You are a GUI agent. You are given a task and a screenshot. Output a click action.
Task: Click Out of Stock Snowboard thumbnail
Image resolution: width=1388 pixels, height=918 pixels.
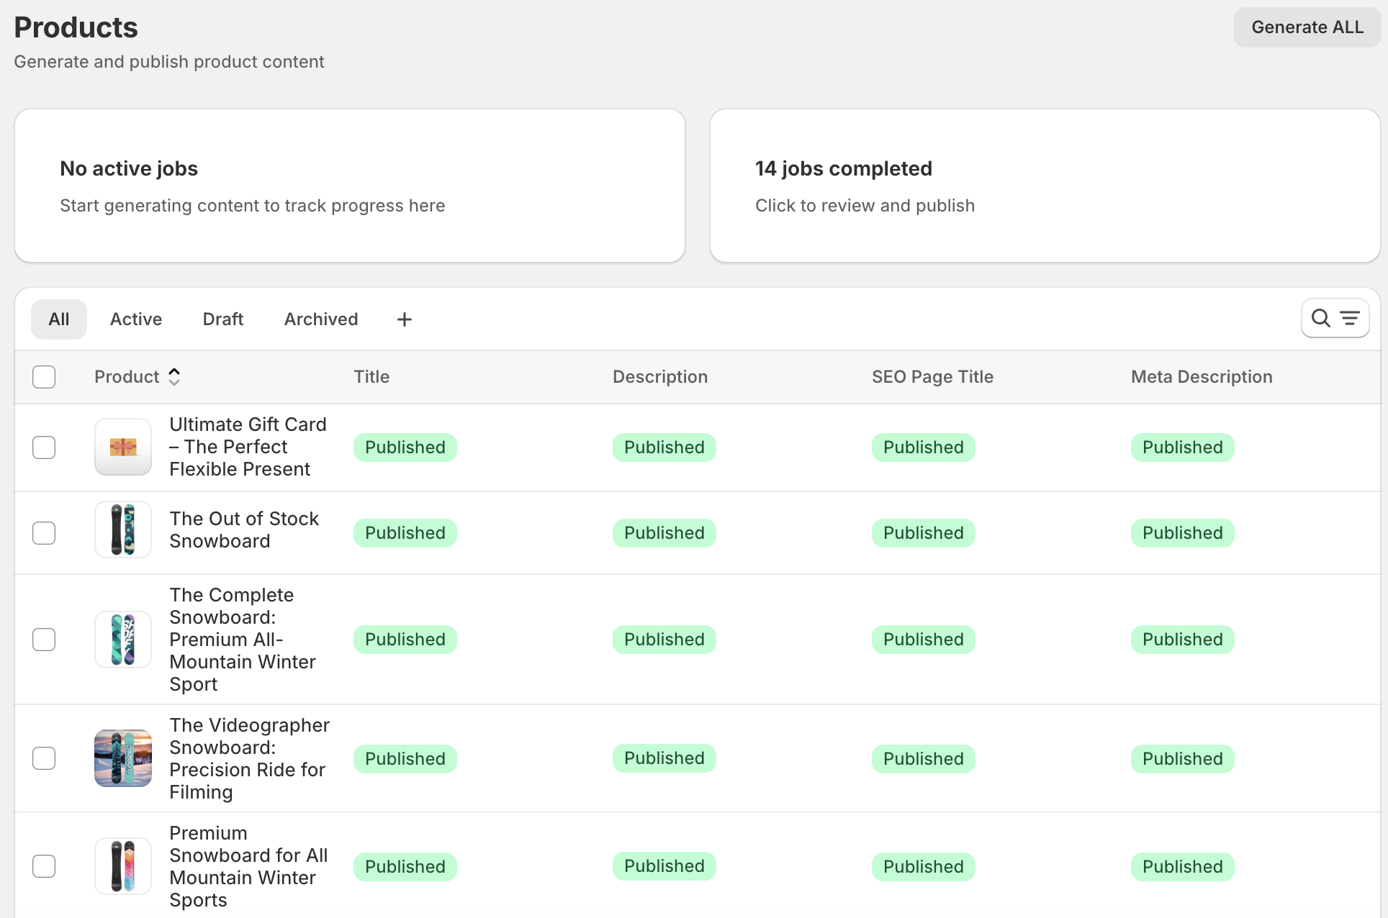(123, 530)
